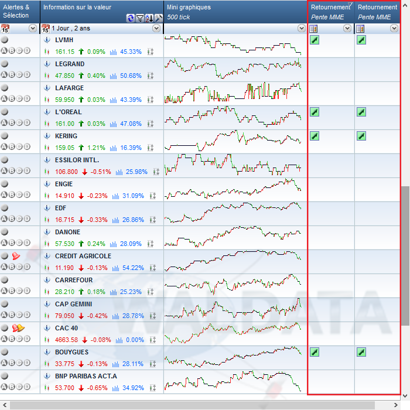Toggle list B for LAFARGE

click(12, 98)
